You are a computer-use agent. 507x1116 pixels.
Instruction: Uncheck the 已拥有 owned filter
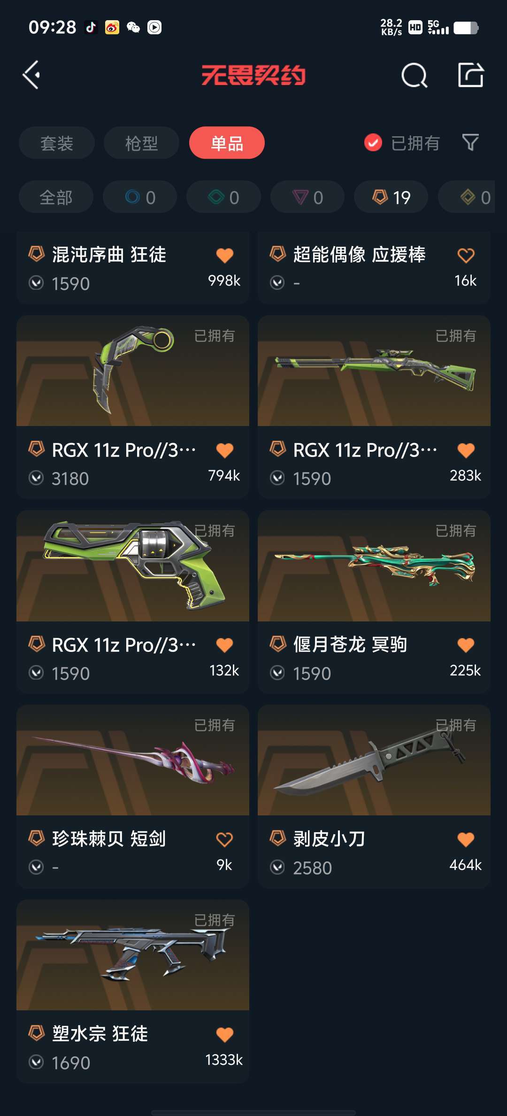(x=402, y=143)
